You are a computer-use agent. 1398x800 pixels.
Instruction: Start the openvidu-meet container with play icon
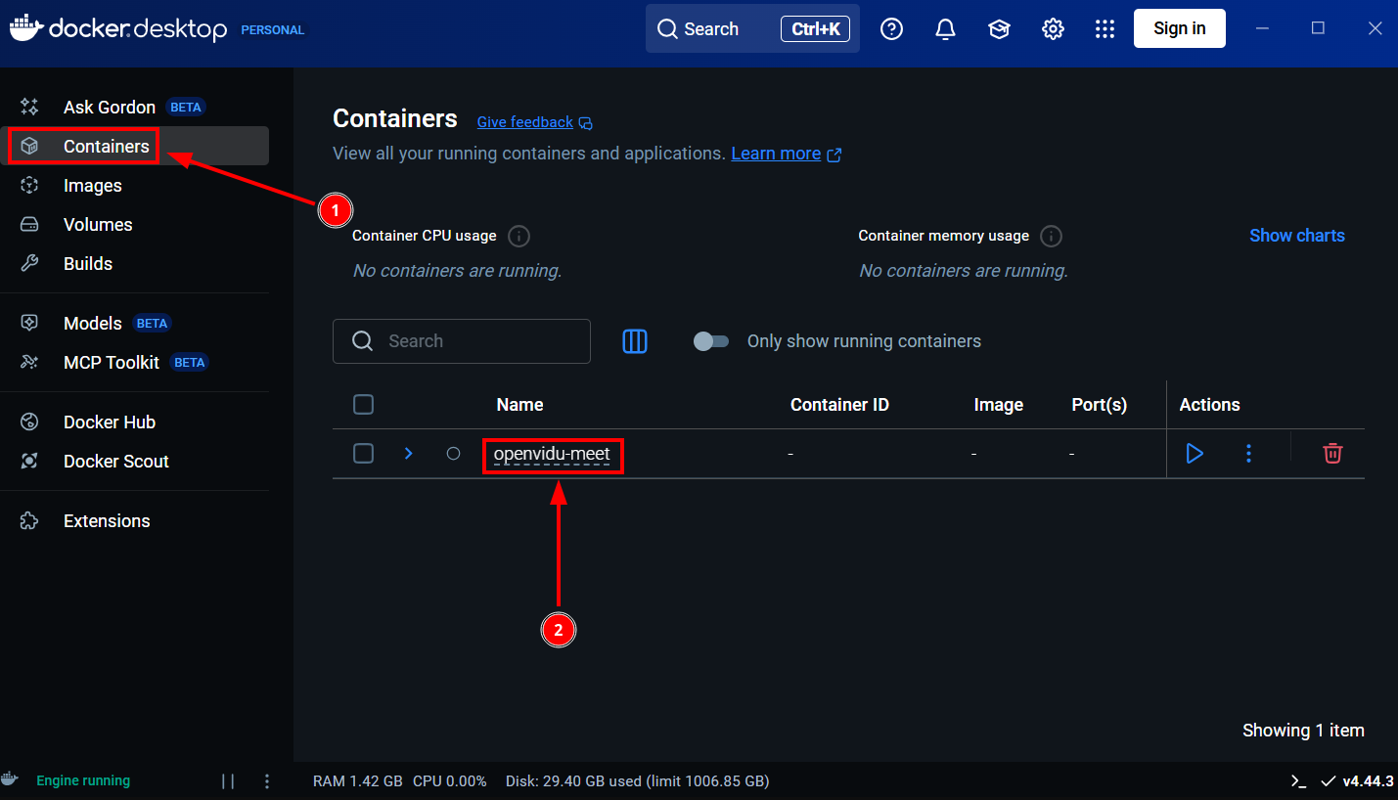(1194, 454)
